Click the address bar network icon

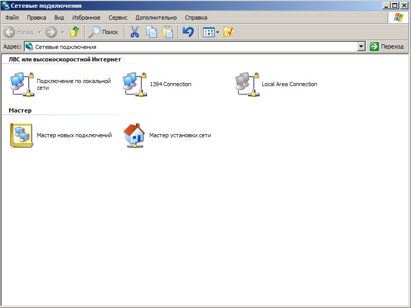click(x=29, y=46)
